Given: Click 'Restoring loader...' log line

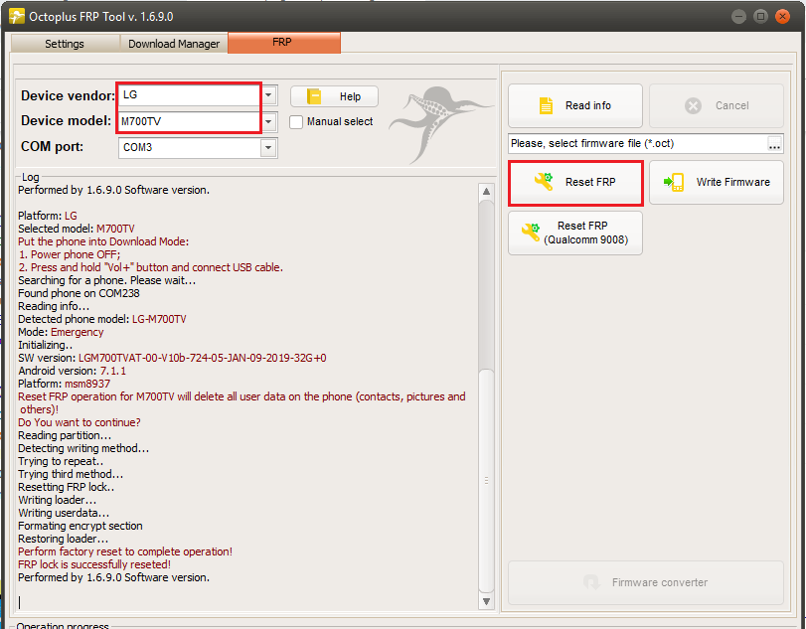Looking at the screenshot, I should pyautogui.click(x=64, y=539).
